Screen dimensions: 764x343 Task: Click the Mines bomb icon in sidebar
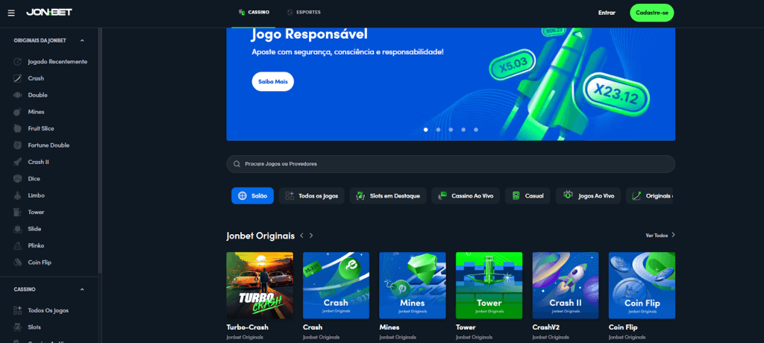[x=18, y=112]
